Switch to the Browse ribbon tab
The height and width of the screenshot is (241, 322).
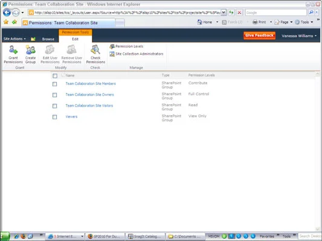click(x=48, y=39)
